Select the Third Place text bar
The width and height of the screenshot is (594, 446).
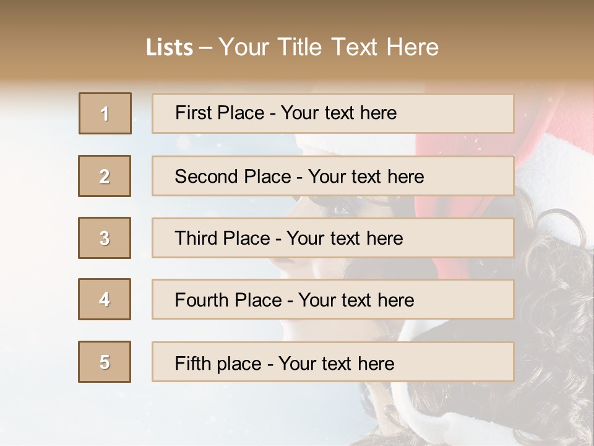click(x=333, y=238)
